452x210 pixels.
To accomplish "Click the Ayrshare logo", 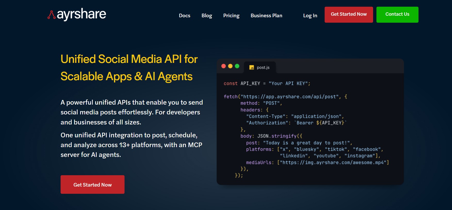I will 77,14.
